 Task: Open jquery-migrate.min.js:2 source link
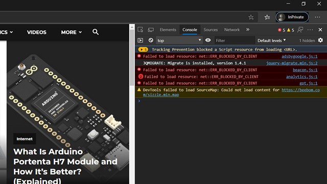[x=292, y=63]
